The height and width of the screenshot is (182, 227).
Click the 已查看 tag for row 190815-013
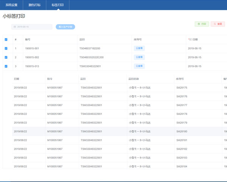click(x=139, y=66)
